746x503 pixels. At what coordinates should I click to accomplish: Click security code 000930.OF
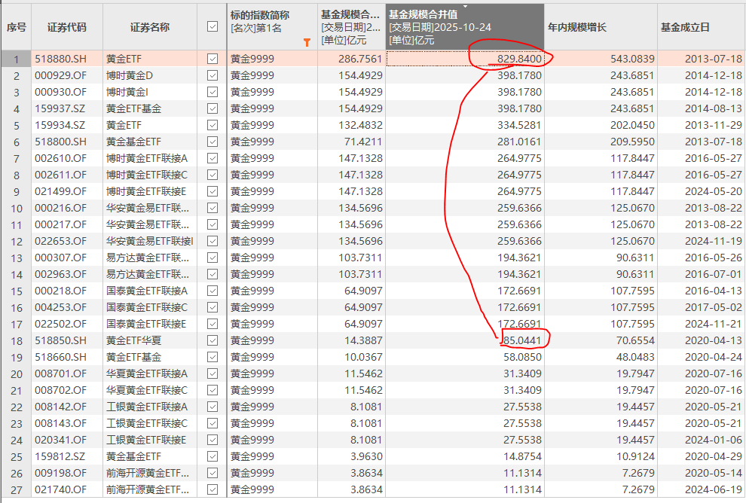pos(60,92)
